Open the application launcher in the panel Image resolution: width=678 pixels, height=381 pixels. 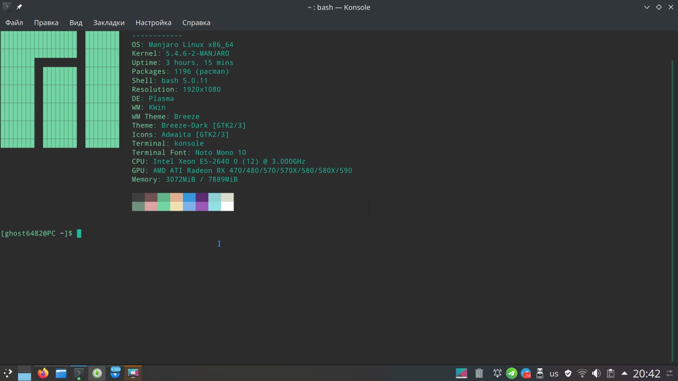click(x=8, y=373)
